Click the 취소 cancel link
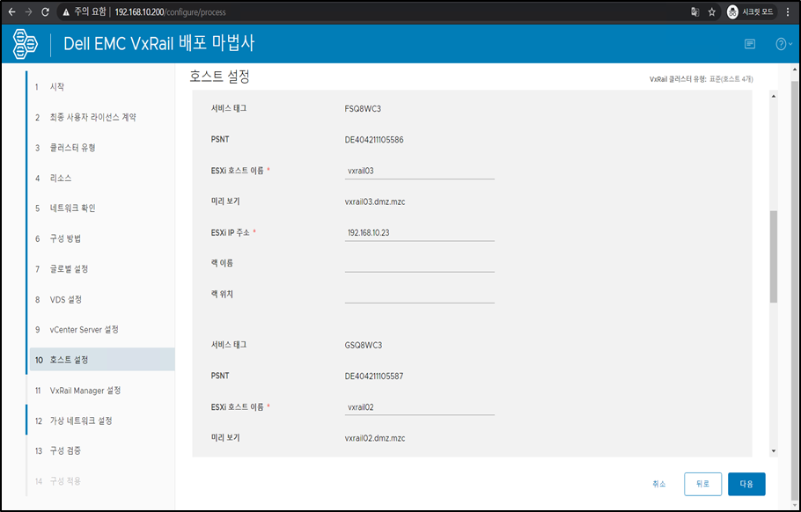This screenshot has height=512, width=801. point(659,484)
